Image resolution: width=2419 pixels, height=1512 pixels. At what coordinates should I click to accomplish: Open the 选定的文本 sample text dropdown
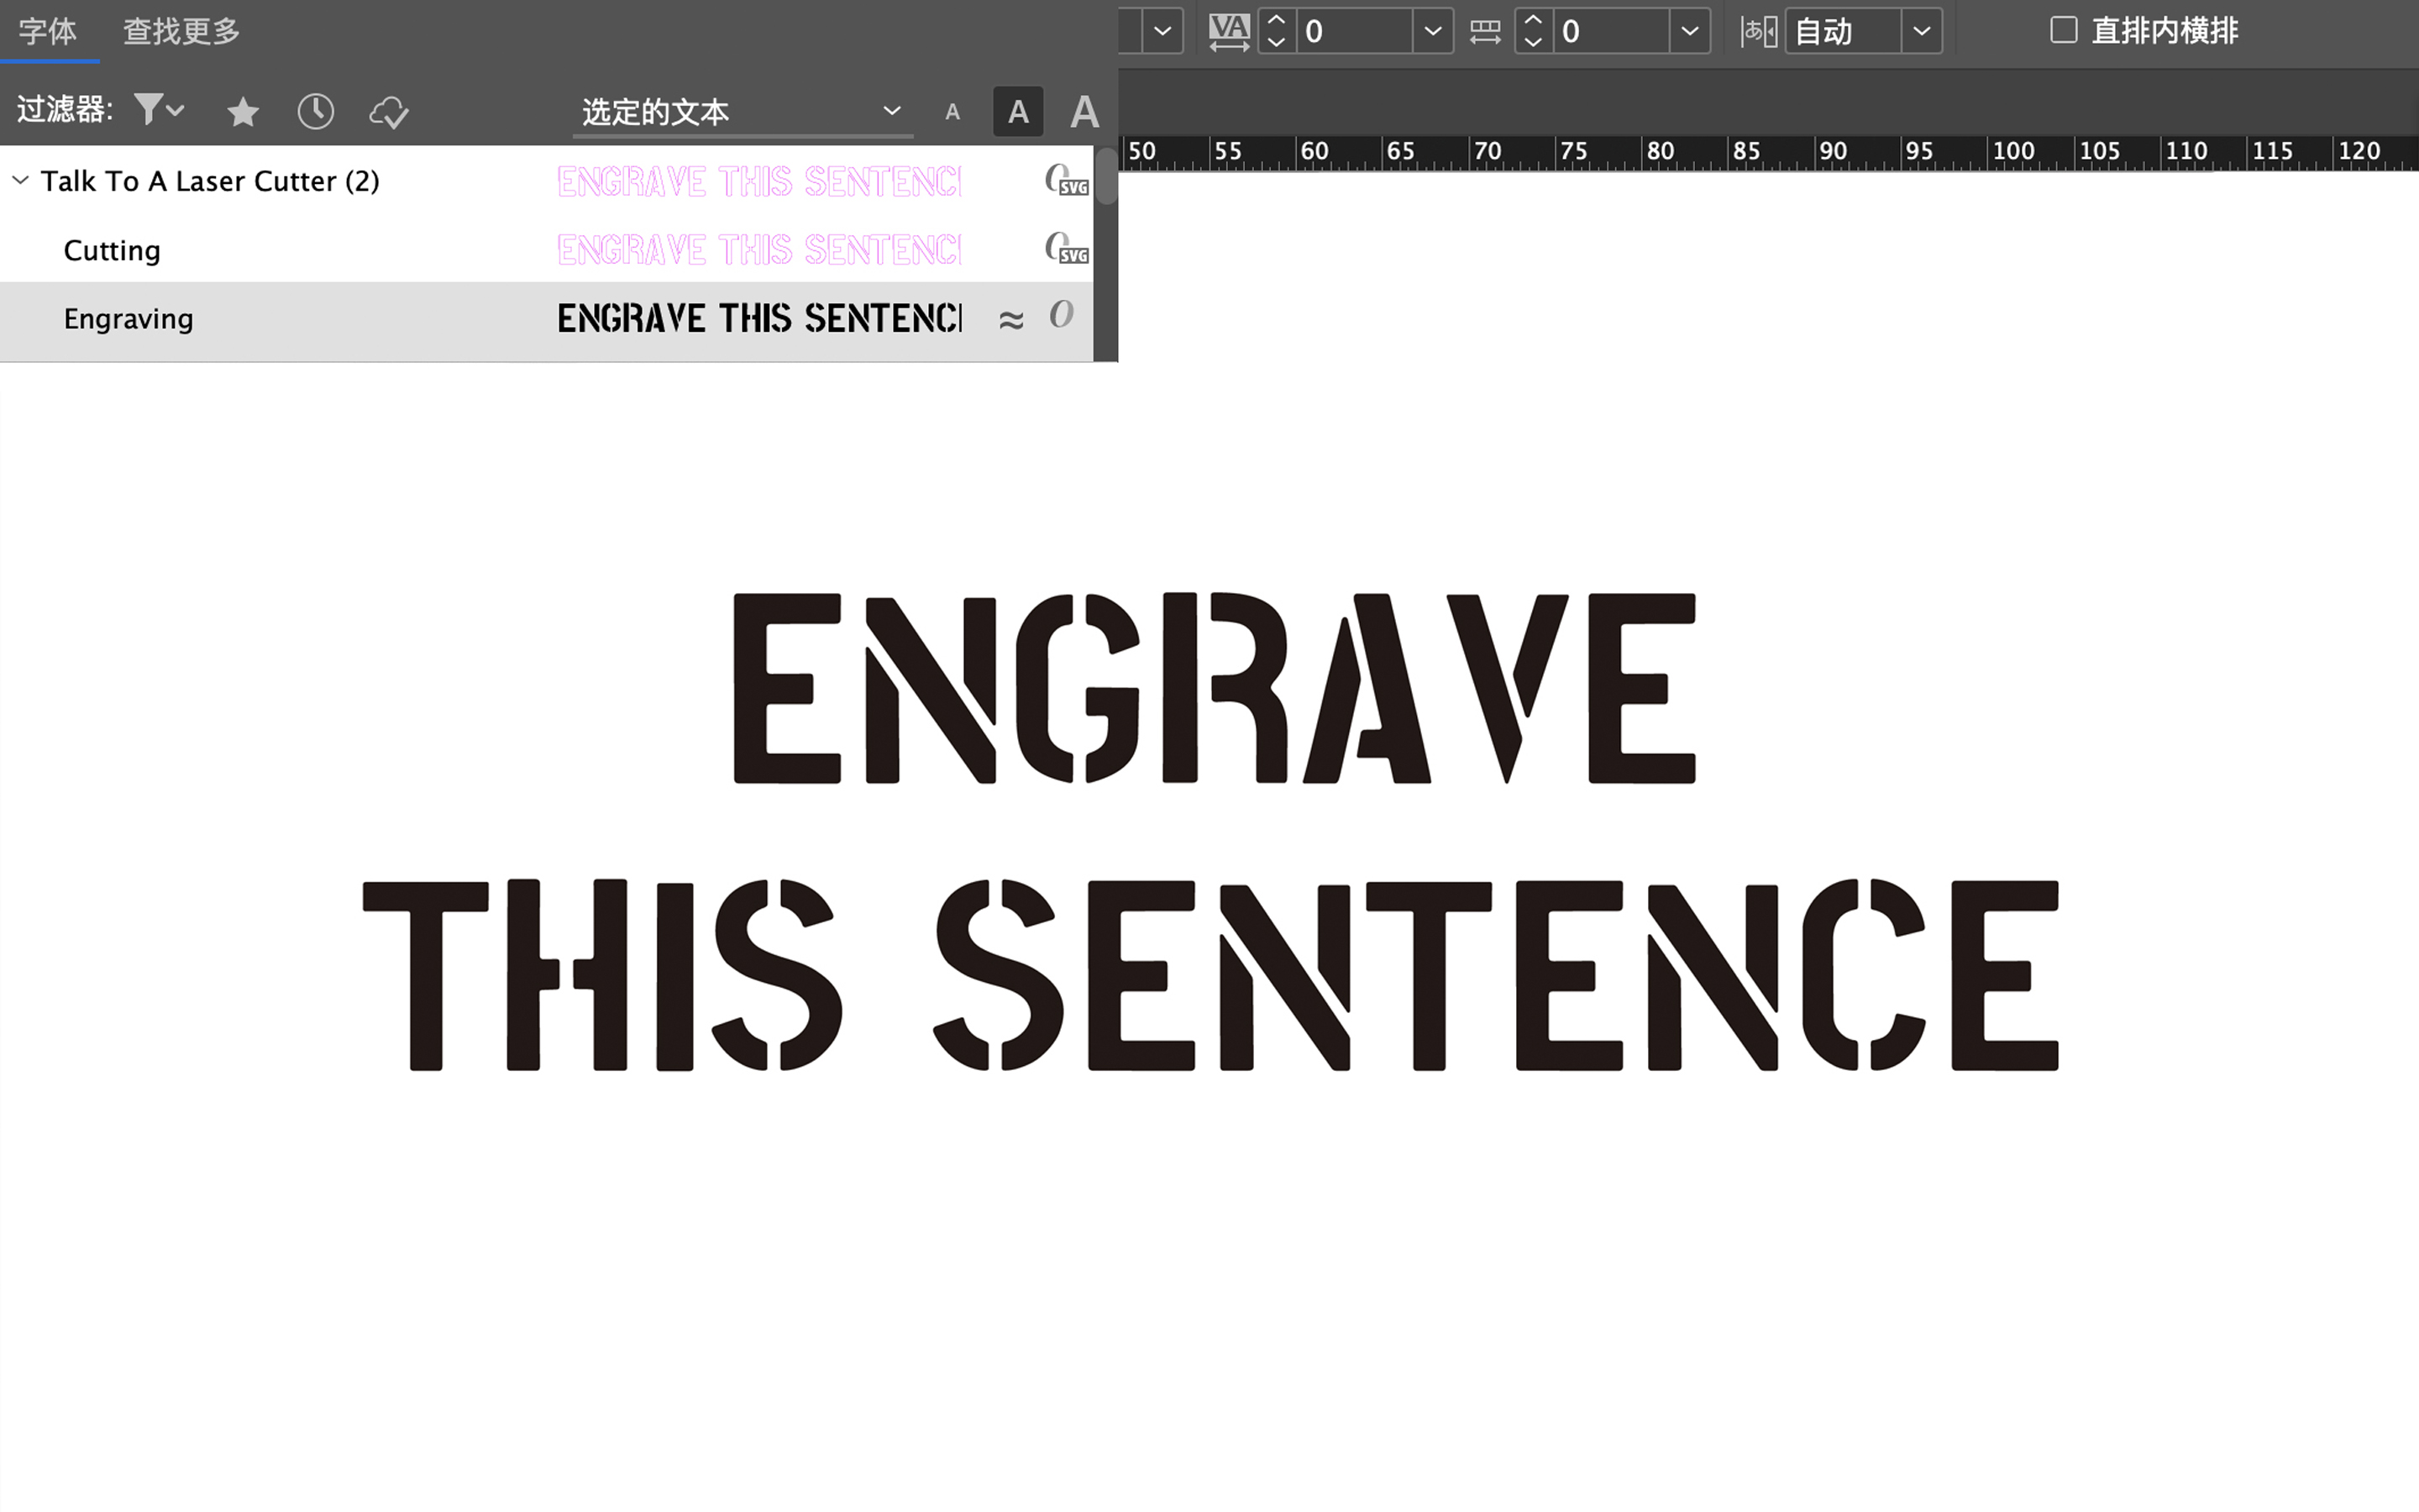click(742, 111)
